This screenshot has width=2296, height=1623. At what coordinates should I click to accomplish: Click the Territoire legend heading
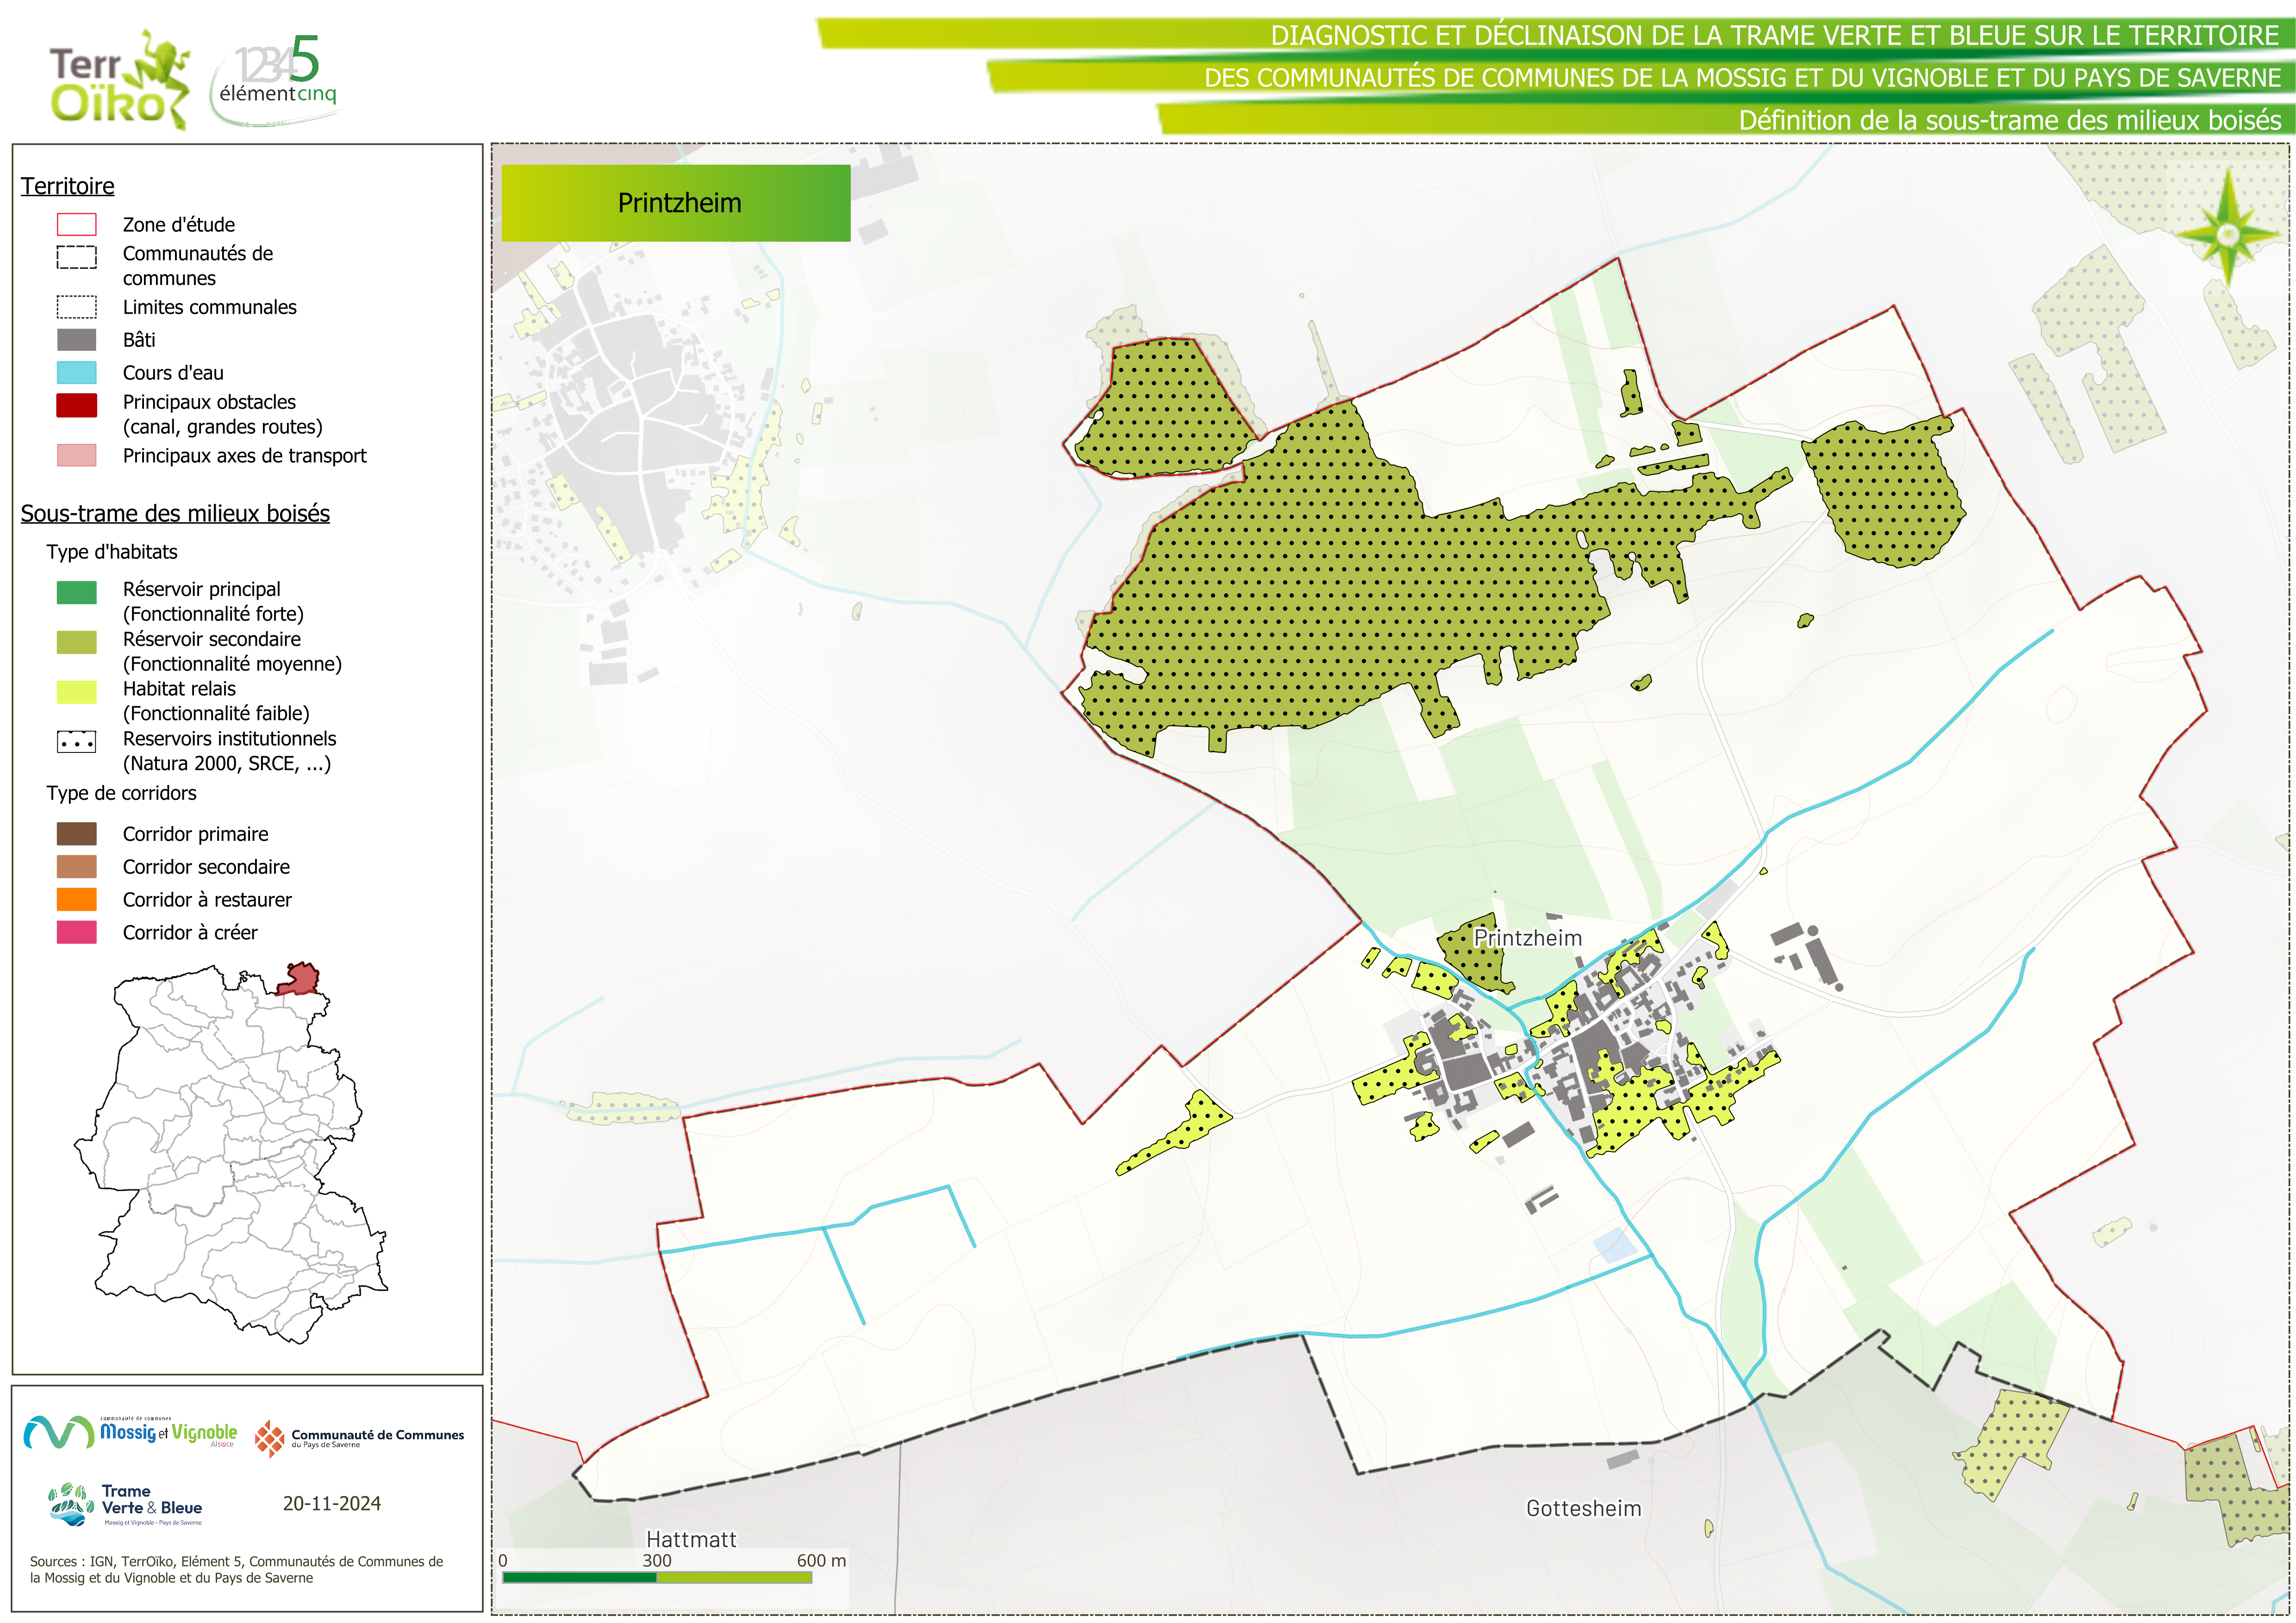(67, 186)
